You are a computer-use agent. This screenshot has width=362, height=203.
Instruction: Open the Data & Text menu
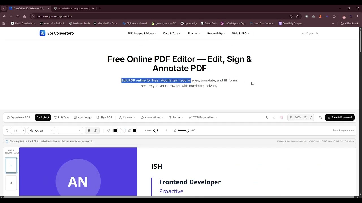(172, 34)
